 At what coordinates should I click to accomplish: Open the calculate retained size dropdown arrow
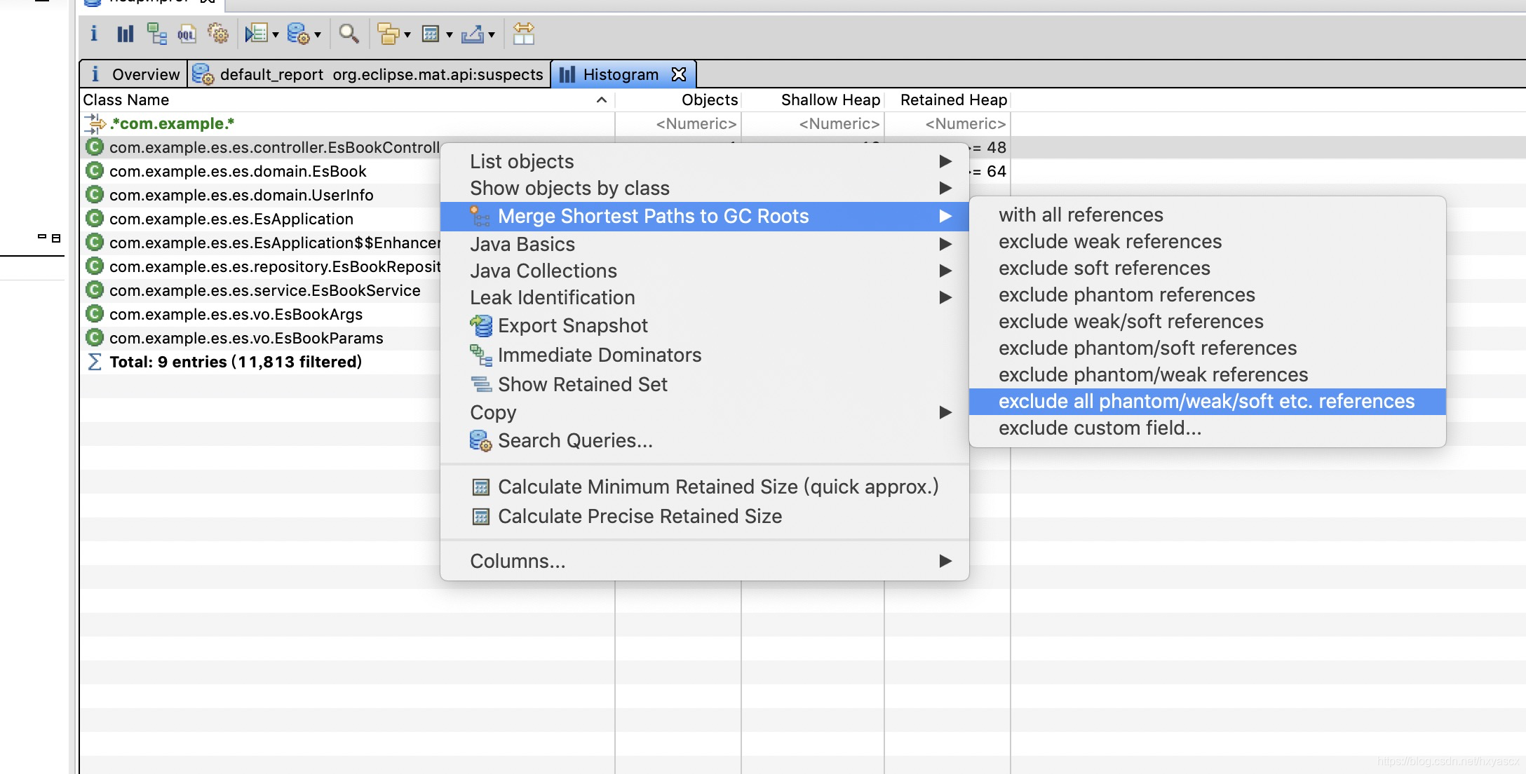pos(450,34)
